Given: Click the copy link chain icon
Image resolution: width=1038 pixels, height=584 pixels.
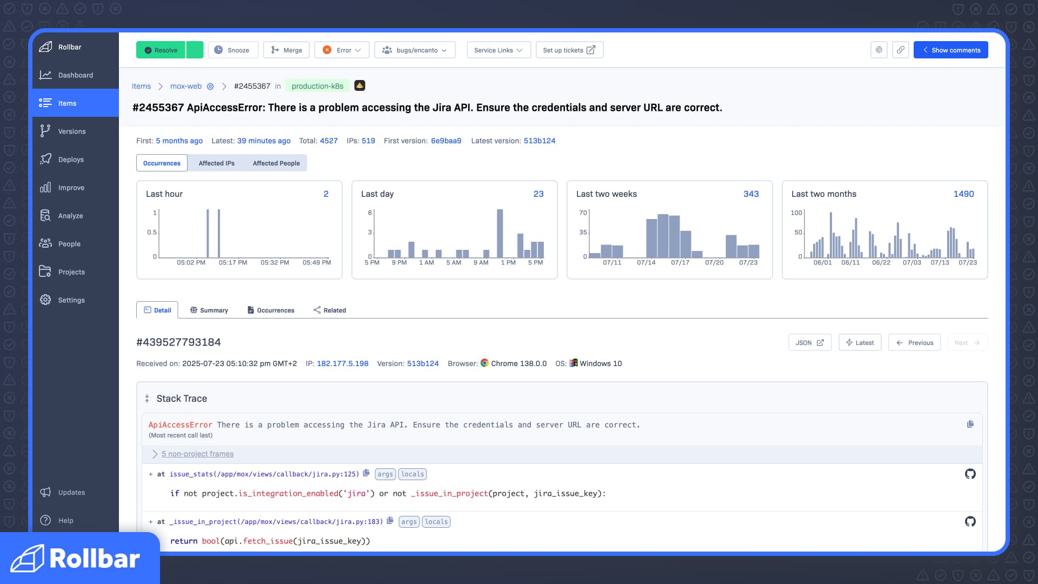Looking at the screenshot, I should point(900,50).
